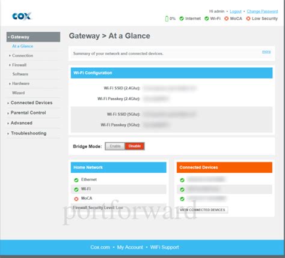Click second connected device check icon

pos(182,190)
